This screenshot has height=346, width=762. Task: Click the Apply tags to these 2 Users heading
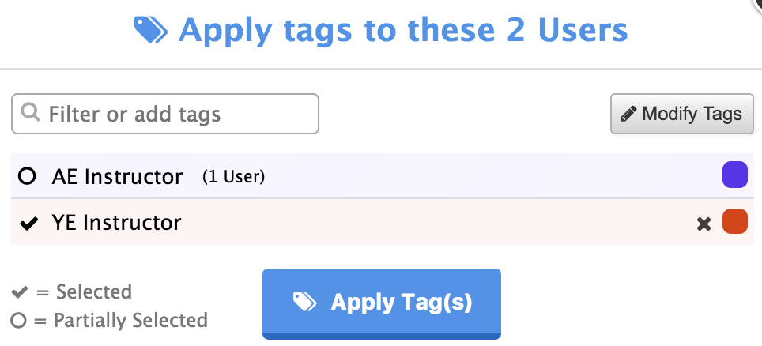403,31
